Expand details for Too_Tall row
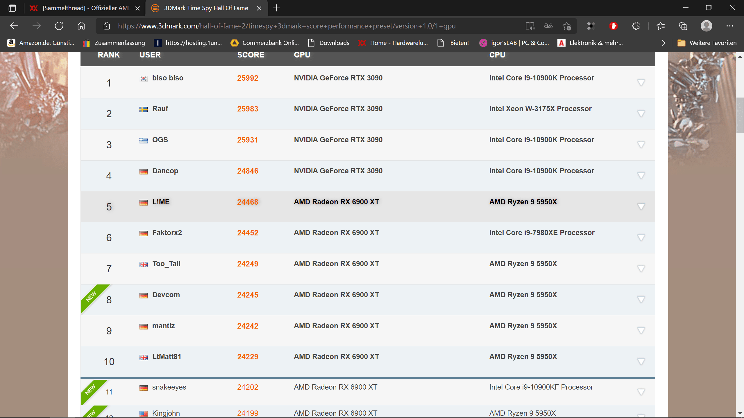744x418 pixels. (x=641, y=269)
